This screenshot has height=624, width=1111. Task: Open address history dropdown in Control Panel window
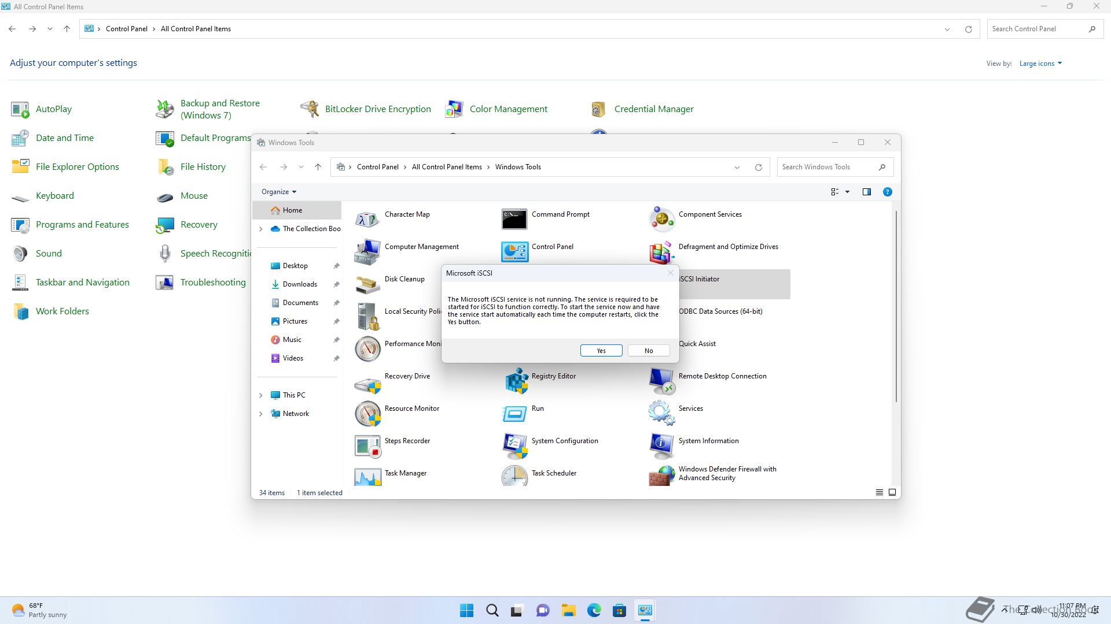pos(947,29)
